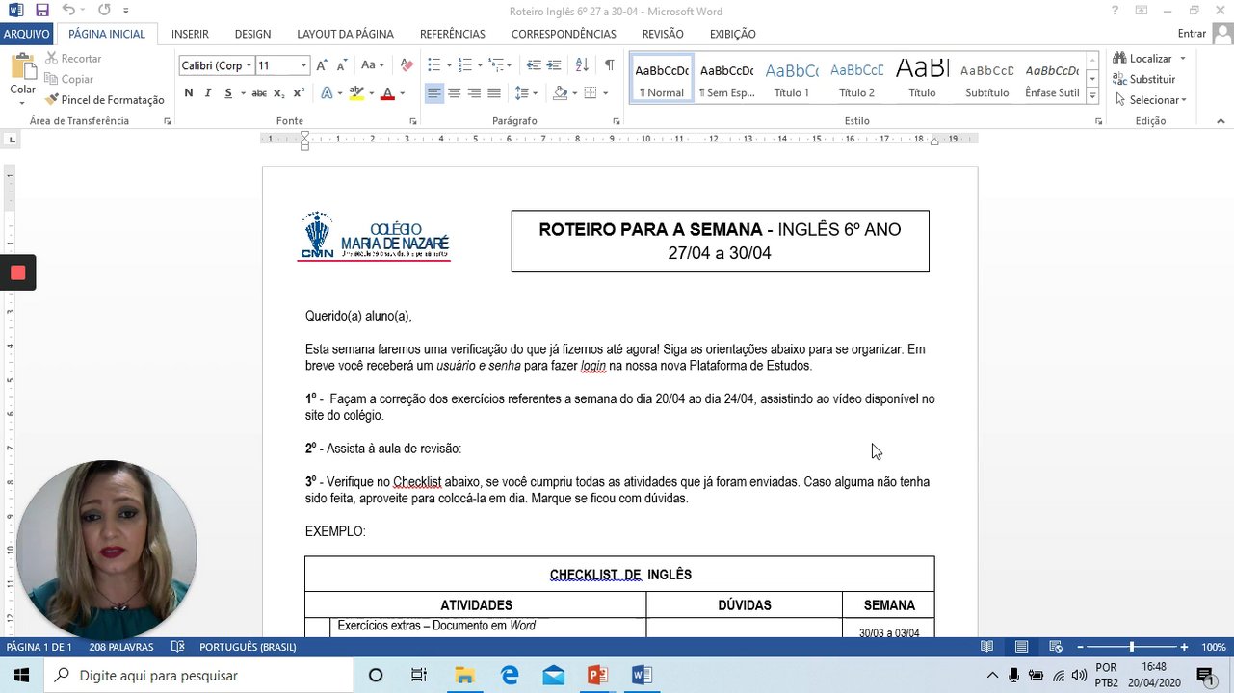Screen dimensions: 1234x693
Task: Decrease paragraph indent
Action: pyautogui.click(x=534, y=65)
